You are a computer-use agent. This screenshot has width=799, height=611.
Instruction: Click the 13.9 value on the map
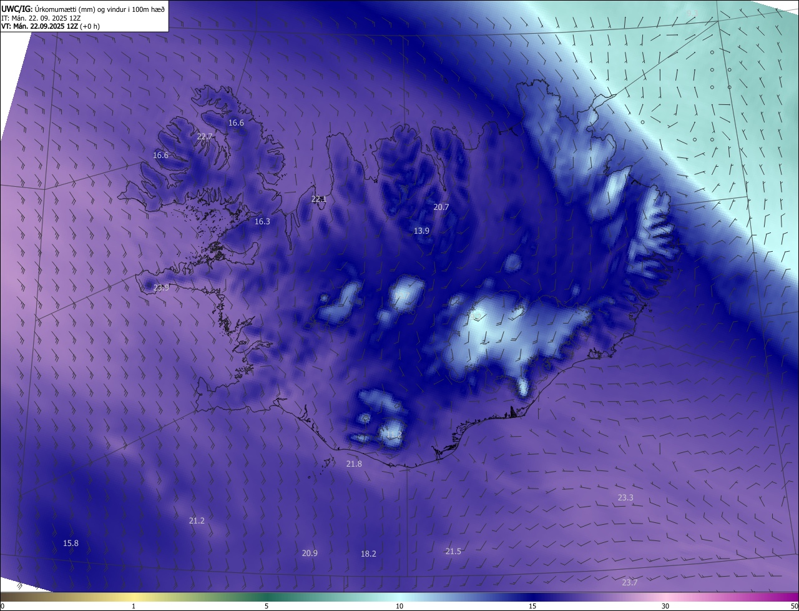[x=421, y=231]
